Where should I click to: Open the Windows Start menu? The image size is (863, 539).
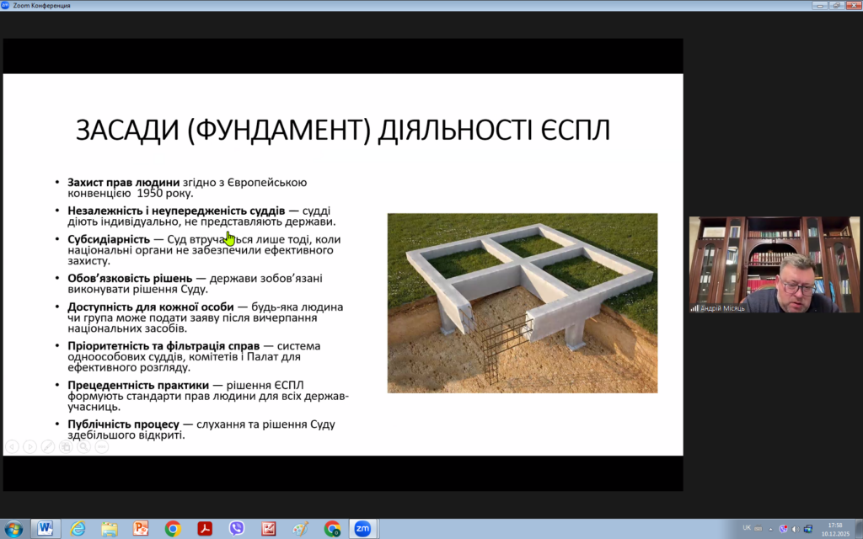(13, 528)
